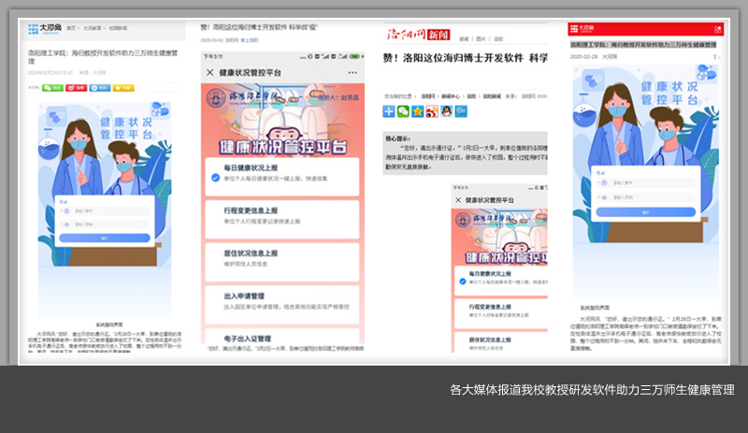The width and height of the screenshot is (748, 433).
Task: Select the 出入申请管理 entry
Action: 280,299
